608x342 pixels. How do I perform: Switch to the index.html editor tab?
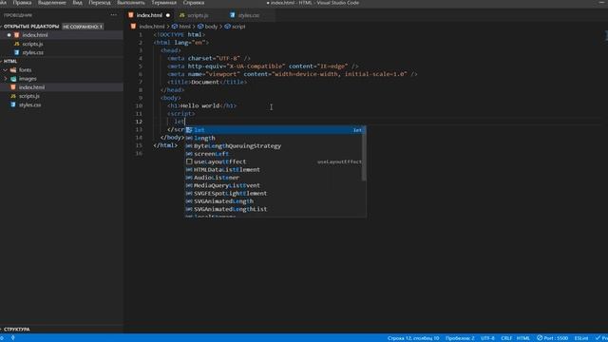149,15
